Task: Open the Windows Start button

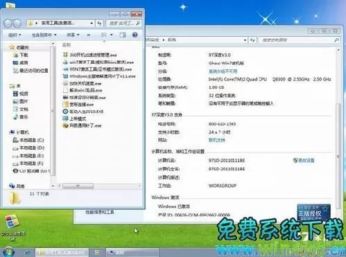Action: pyautogui.click(x=8, y=251)
